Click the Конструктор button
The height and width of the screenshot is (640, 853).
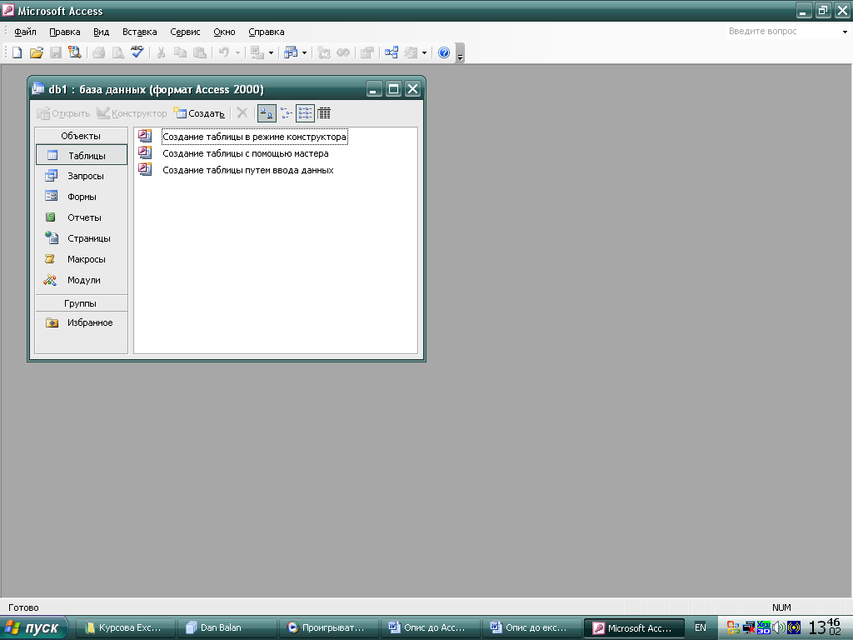tap(132, 113)
